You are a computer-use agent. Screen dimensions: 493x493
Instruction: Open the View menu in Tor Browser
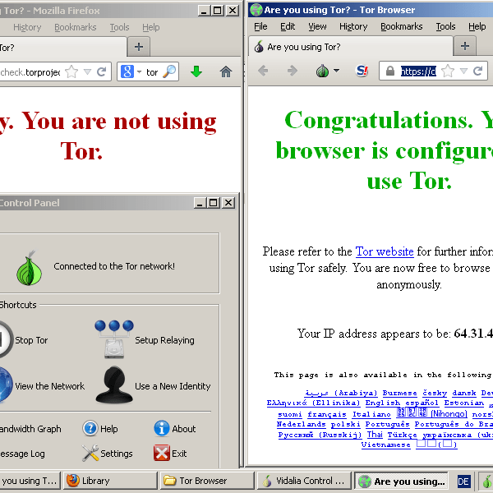click(x=317, y=27)
